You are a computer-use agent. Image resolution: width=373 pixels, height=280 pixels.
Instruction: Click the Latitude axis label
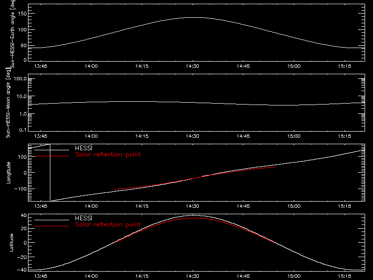[x=11, y=243]
